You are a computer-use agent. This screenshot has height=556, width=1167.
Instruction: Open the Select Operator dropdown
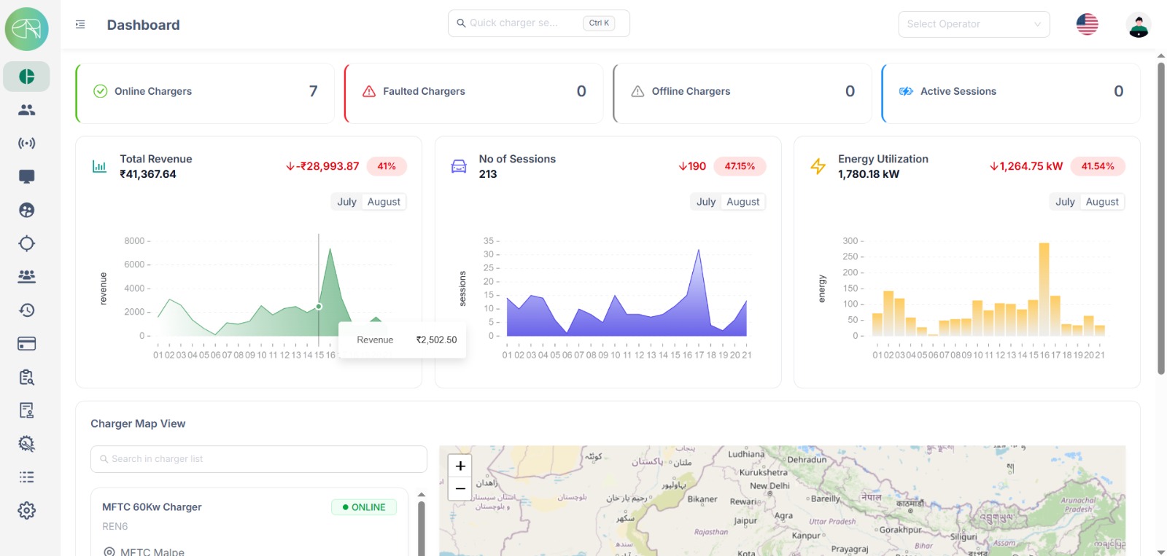click(x=973, y=25)
